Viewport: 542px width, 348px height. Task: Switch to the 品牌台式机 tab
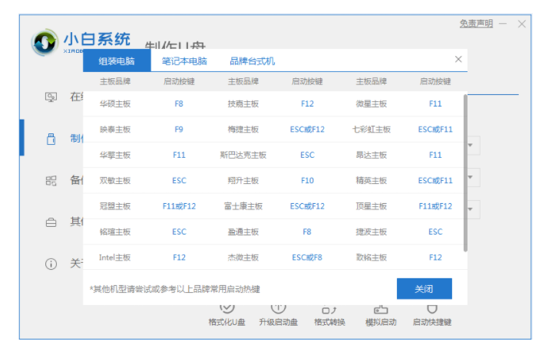click(252, 61)
